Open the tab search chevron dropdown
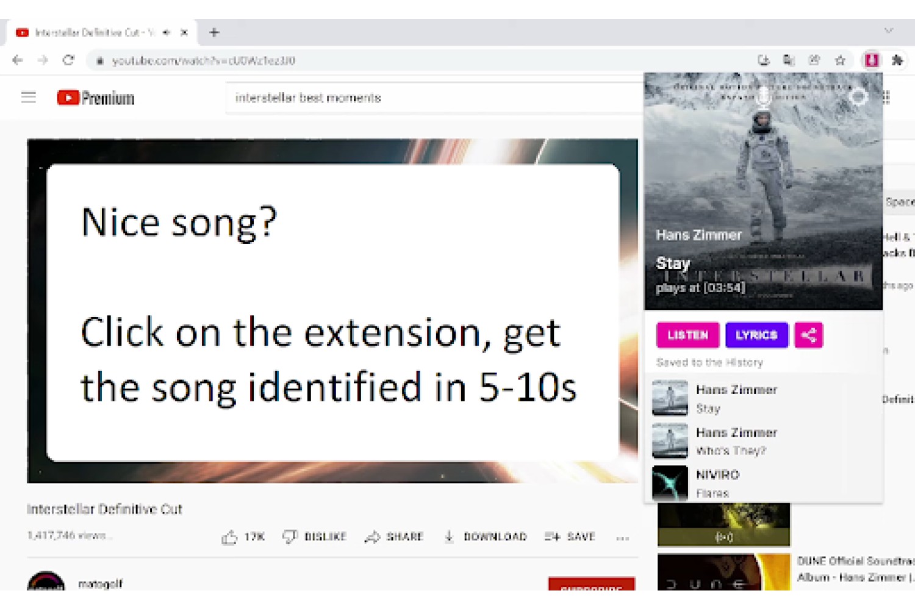The image size is (915, 610). [889, 30]
